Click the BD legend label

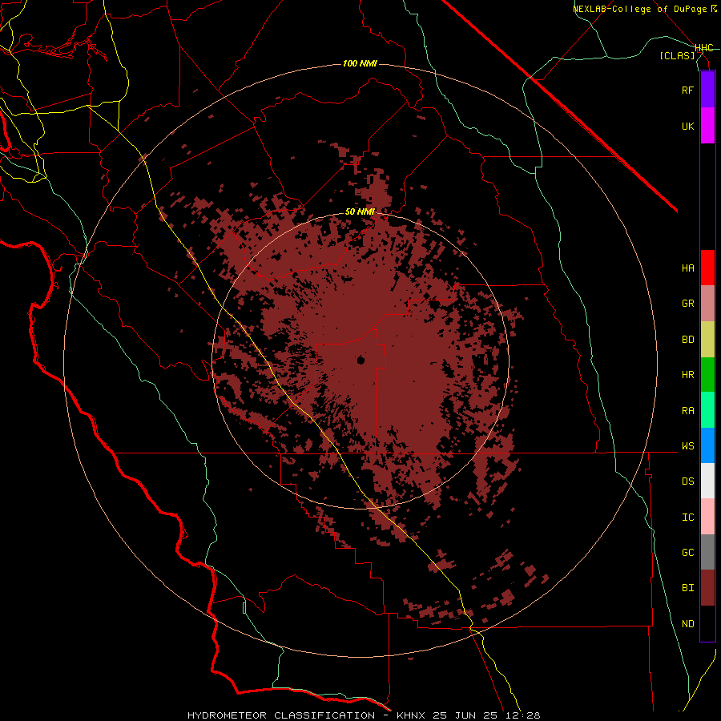click(687, 340)
